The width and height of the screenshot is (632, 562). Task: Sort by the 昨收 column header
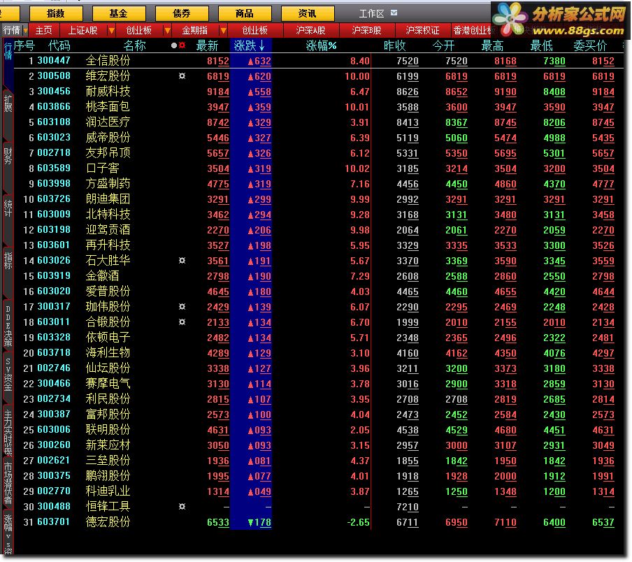394,45
